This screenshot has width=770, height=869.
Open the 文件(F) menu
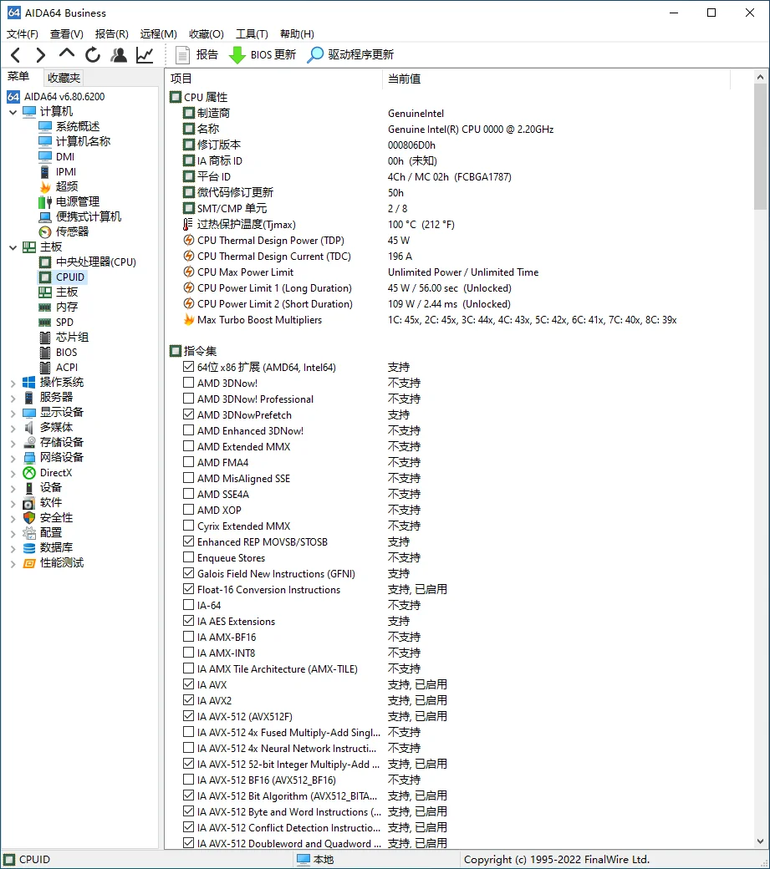click(x=23, y=34)
